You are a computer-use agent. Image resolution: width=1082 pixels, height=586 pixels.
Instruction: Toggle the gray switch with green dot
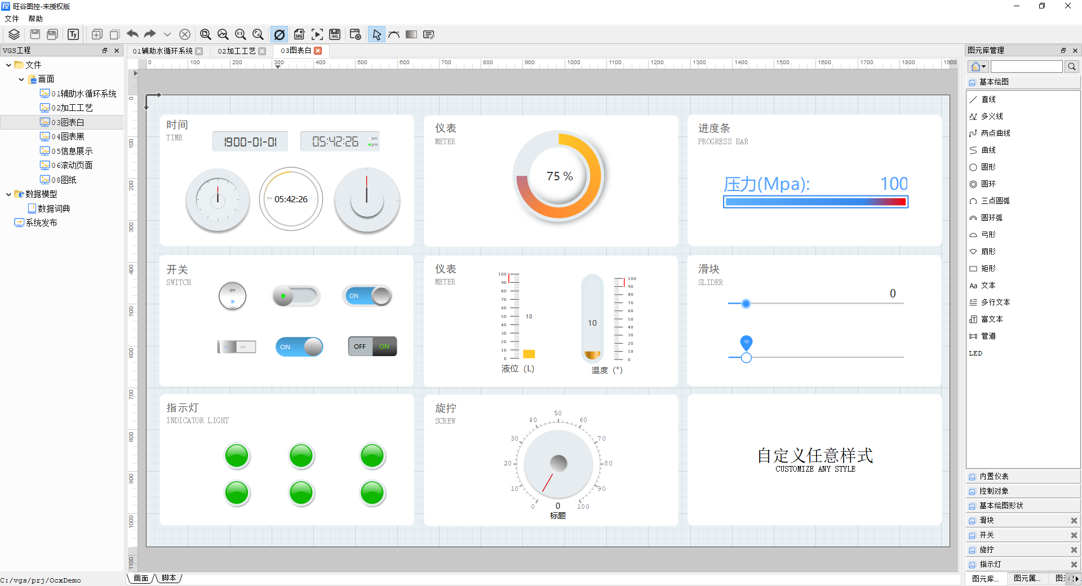tap(296, 296)
